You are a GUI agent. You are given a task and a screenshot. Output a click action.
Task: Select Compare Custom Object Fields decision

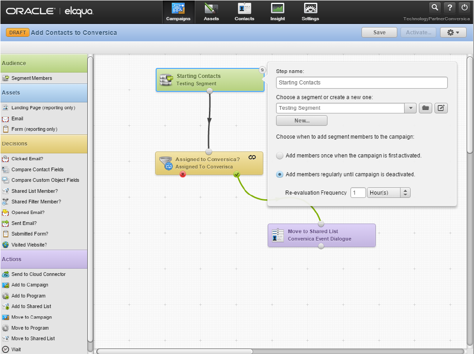pos(44,180)
